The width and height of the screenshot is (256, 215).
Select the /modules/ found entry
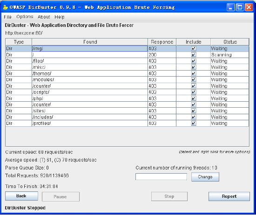coord(90,80)
